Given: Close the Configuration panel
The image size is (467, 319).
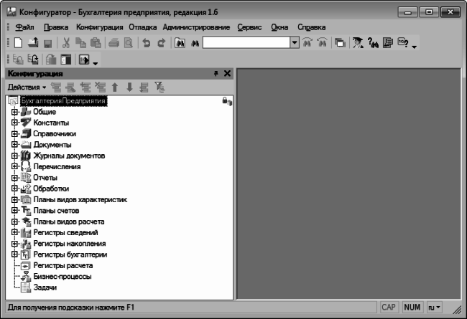Looking at the screenshot, I should 227,73.
